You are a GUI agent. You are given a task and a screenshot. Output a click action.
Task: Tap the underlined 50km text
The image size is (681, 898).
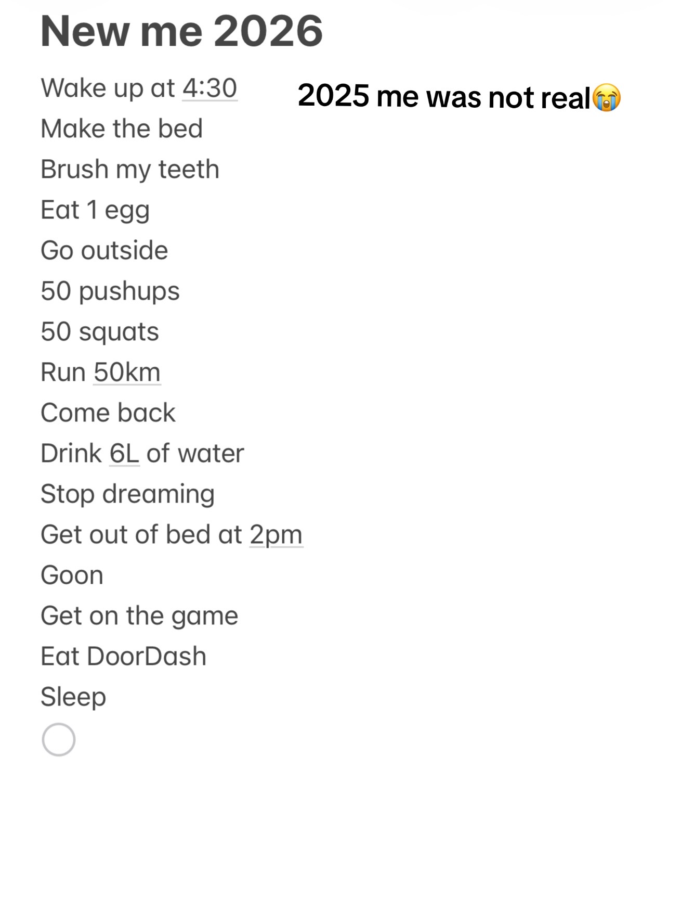(127, 373)
